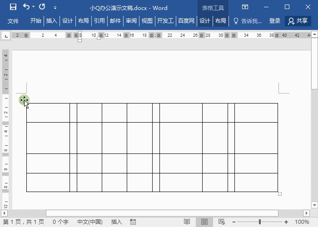Screen dimensions: 318x227
Task: Click the Undo arrow icon
Action: click(x=26, y=7)
